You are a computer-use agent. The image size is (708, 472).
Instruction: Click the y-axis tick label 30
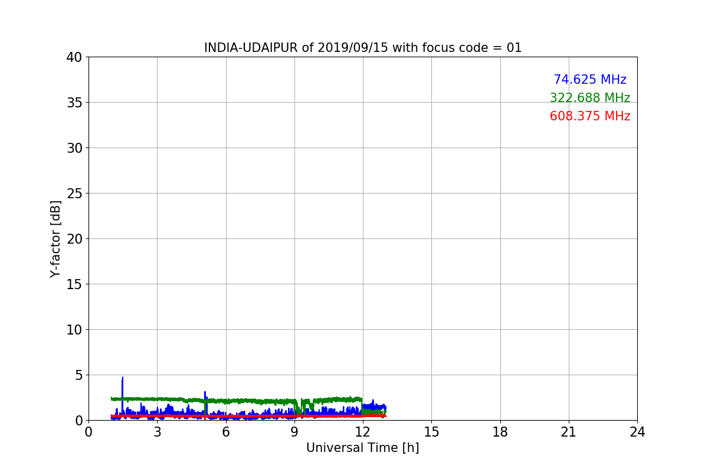click(x=74, y=148)
